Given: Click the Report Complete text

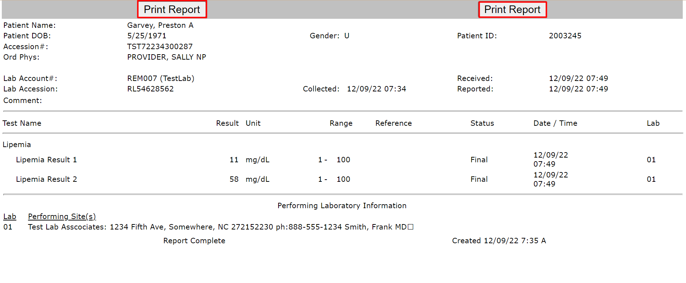Looking at the screenshot, I should (x=194, y=241).
